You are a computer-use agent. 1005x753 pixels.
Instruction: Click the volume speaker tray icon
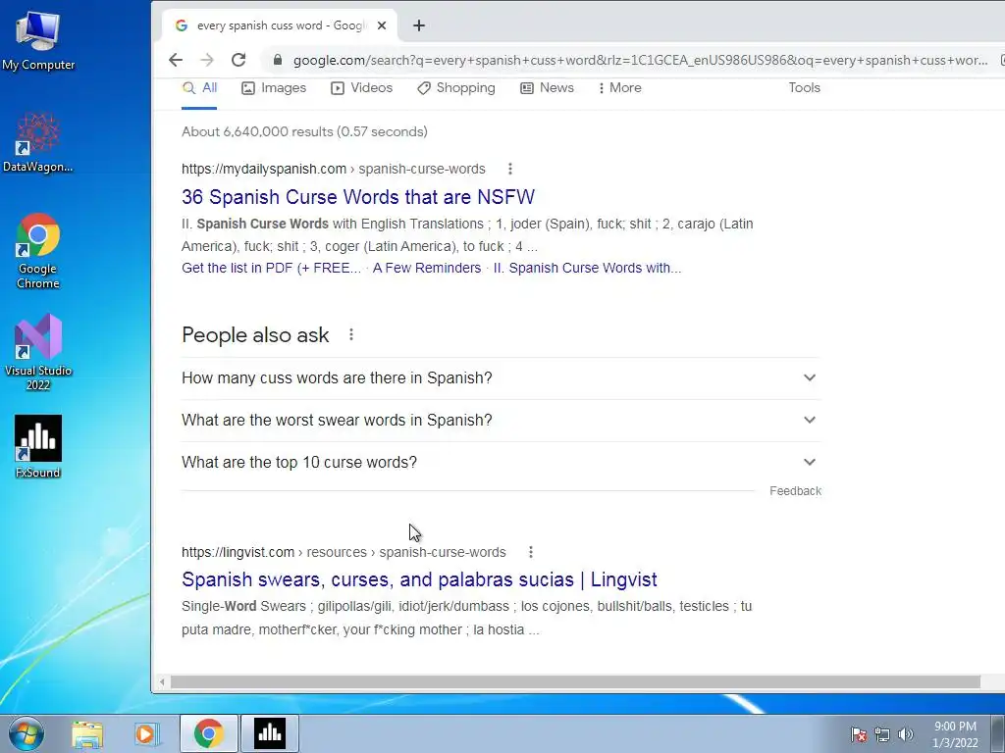(905, 734)
